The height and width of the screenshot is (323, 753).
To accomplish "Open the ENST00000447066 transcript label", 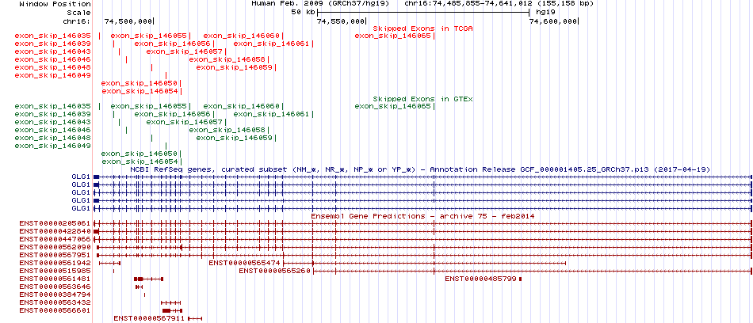I will click(x=55, y=239).
